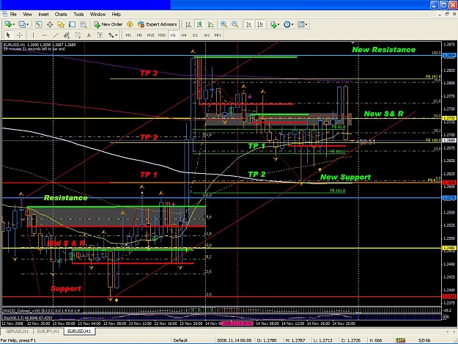Open the File menu

pos(13,15)
